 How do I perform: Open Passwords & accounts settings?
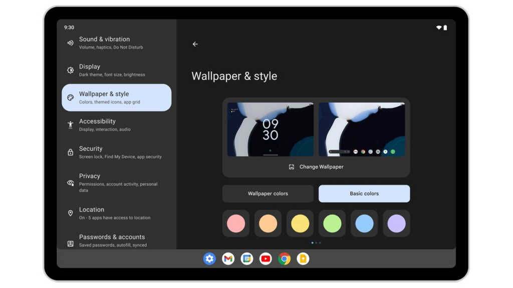click(116, 240)
